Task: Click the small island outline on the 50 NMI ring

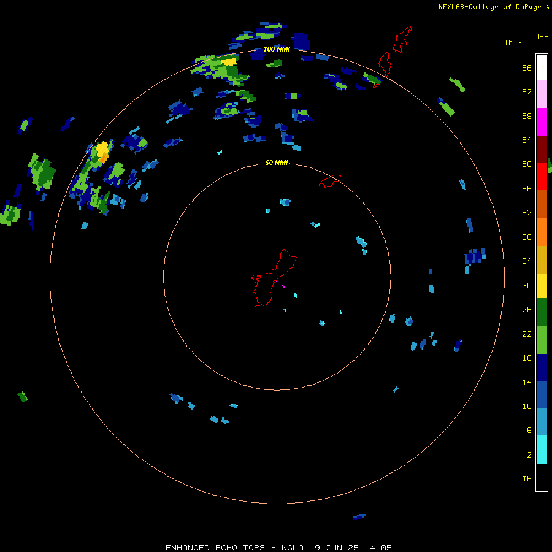Action: [329, 181]
